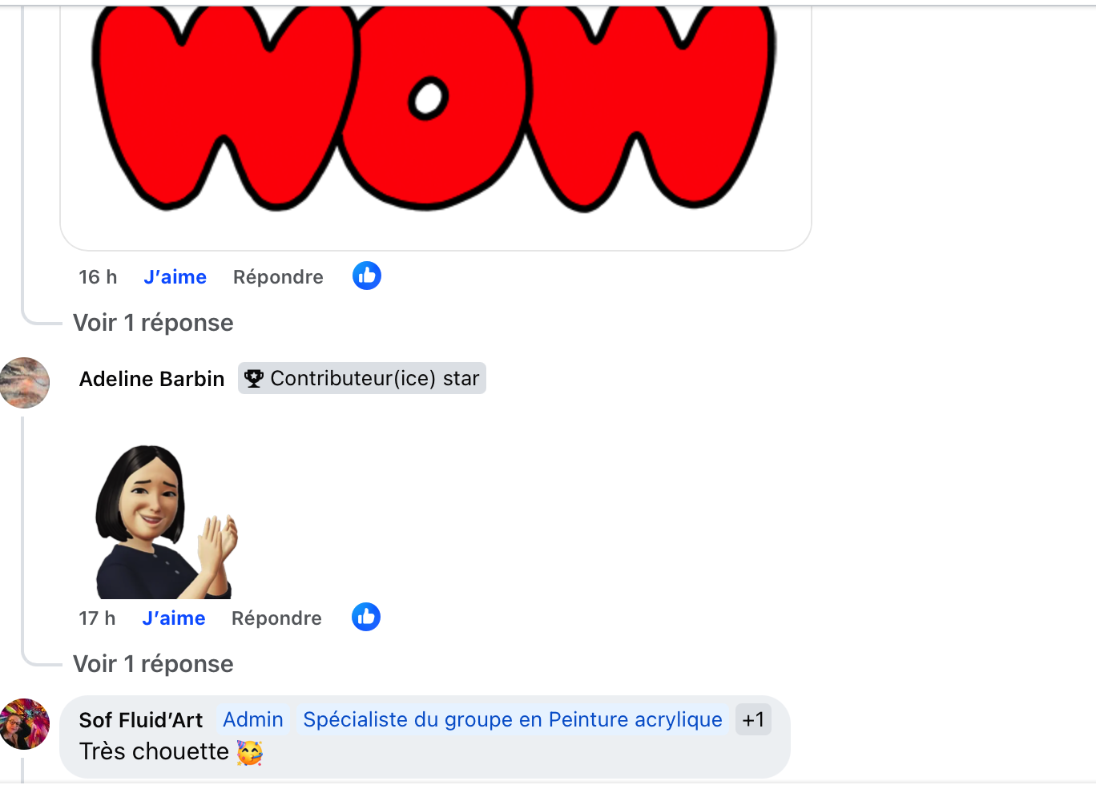Click the trophy Contributeur(ice) star badge
Viewport: 1096px width, 785px height.
coord(362,378)
